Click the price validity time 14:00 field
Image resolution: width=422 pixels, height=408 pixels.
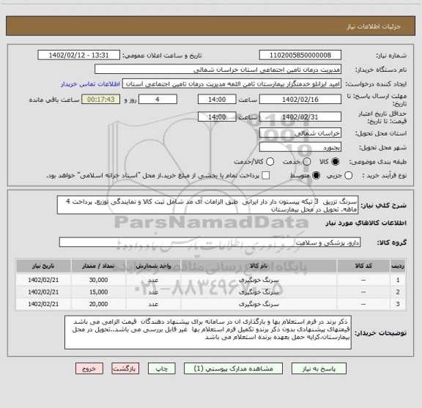[x=217, y=116]
